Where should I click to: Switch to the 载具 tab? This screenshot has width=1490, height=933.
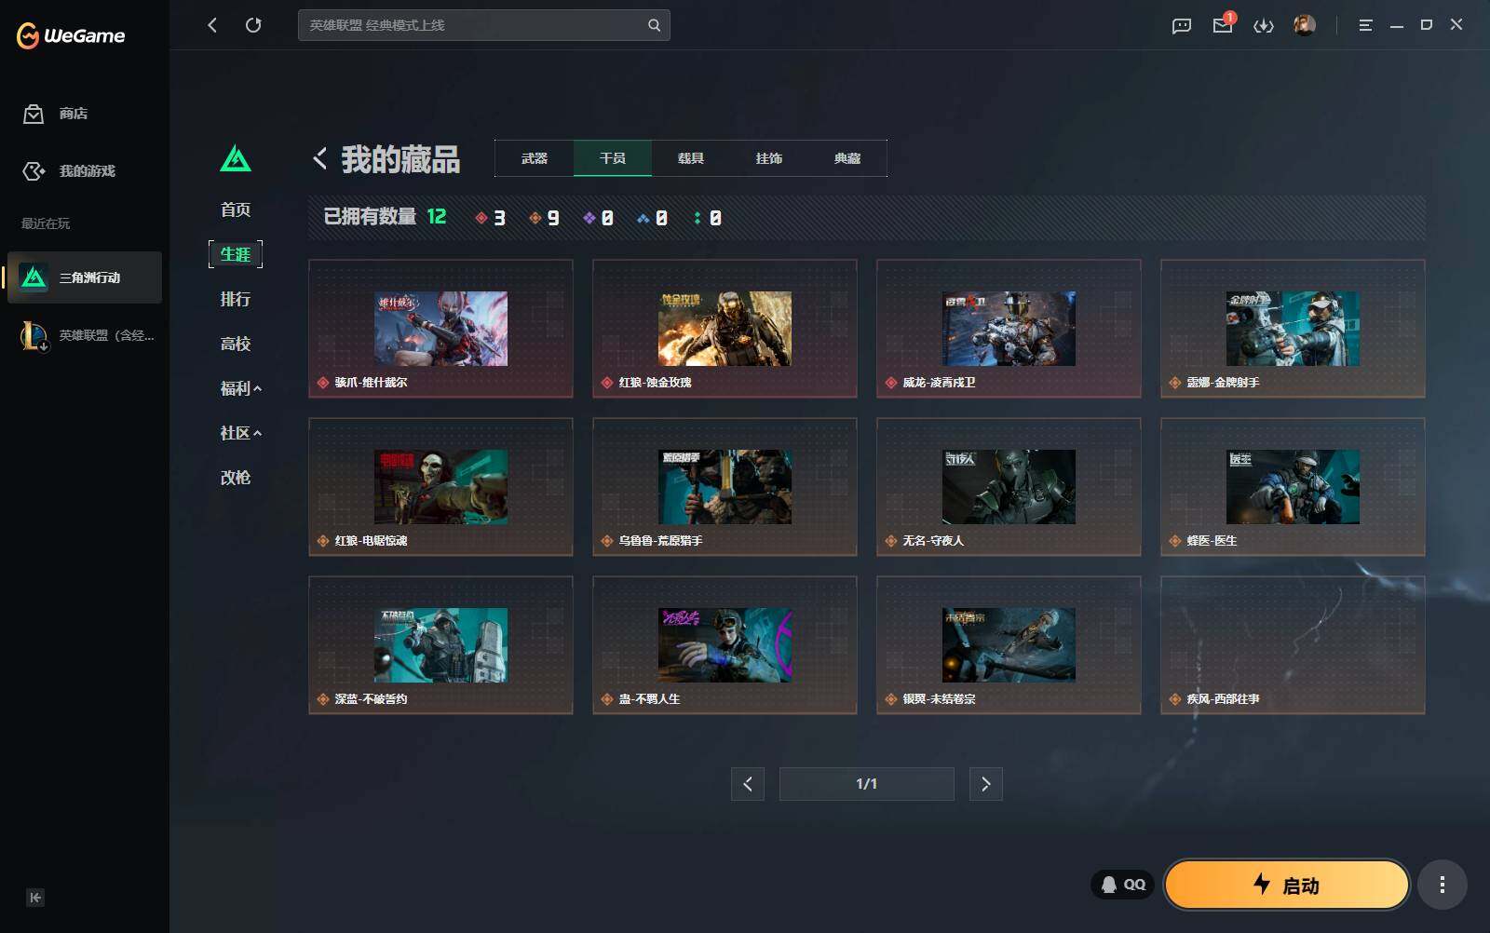pyautogui.click(x=691, y=158)
